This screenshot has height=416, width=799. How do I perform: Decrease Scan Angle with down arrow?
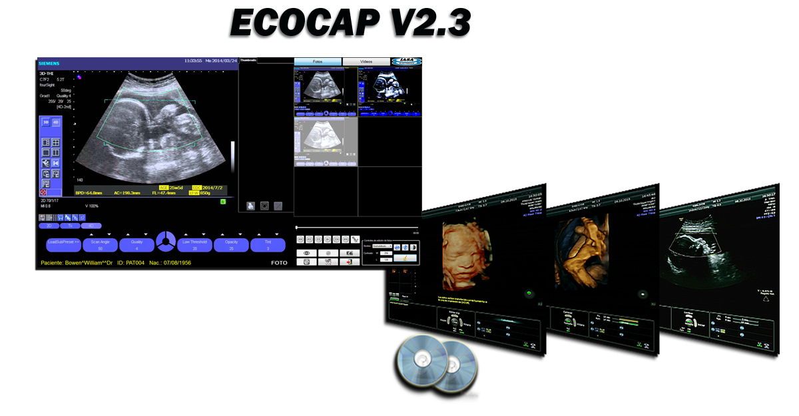[x=109, y=234]
